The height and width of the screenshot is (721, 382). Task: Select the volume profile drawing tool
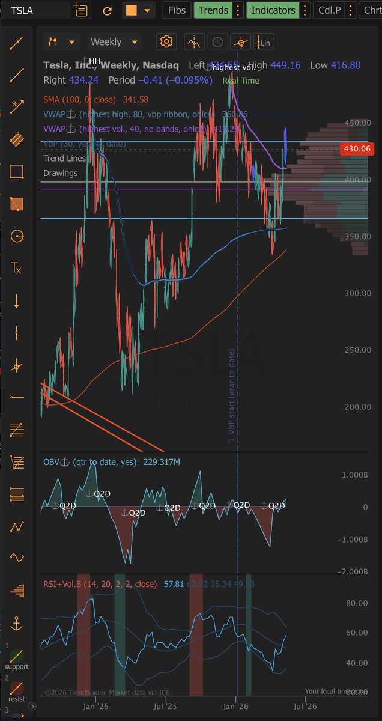tap(17, 591)
